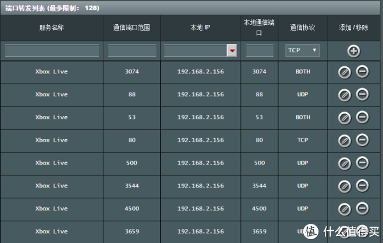Select IP 192.168.2.156 in 80 row
Image resolution: width=383 pixels, height=243 pixels.
(x=200, y=140)
